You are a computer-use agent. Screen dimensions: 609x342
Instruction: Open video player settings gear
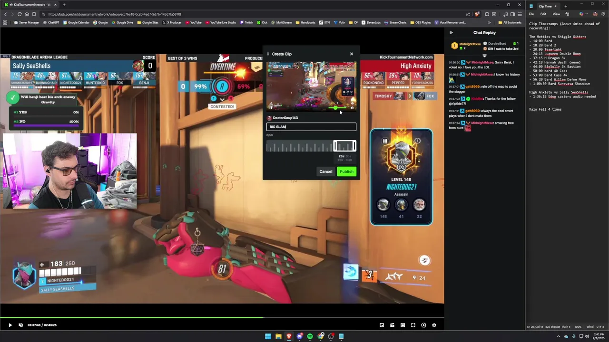434,325
